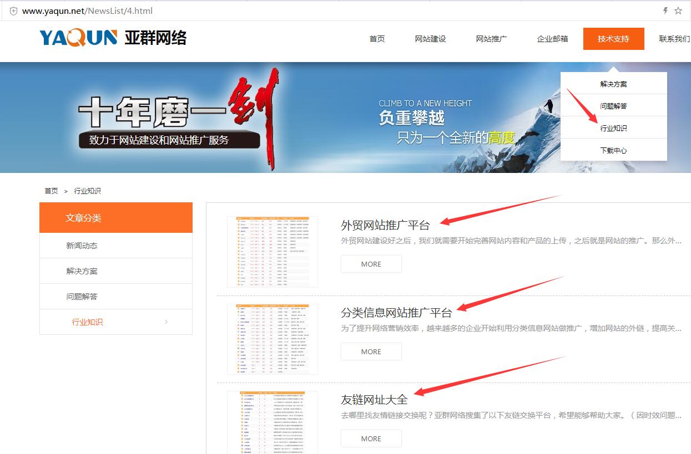Click MORE button under 外贸网站推广平台

pyautogui.click(x=371, y=264)
